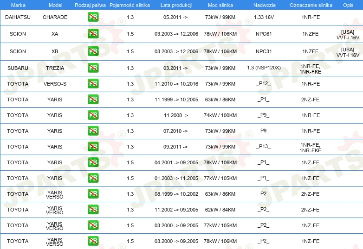Click the fuel icon in the Yaris 04.2001 row
This screenshot has height=249, width=363.
(93, 162)
